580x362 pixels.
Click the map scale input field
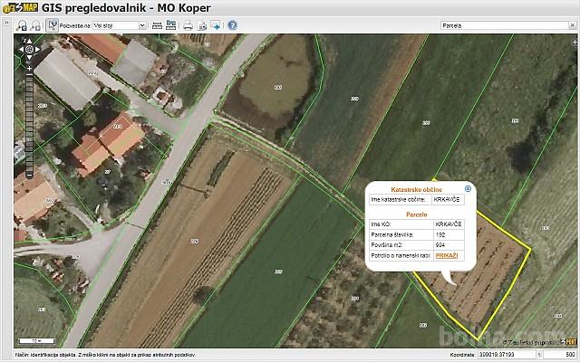(x=559, y=356)
